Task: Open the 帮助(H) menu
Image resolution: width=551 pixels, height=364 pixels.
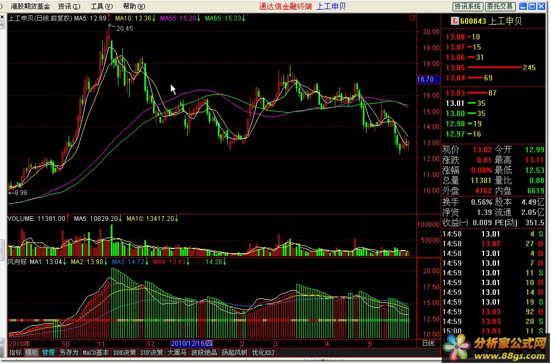Action: [134, 6]
